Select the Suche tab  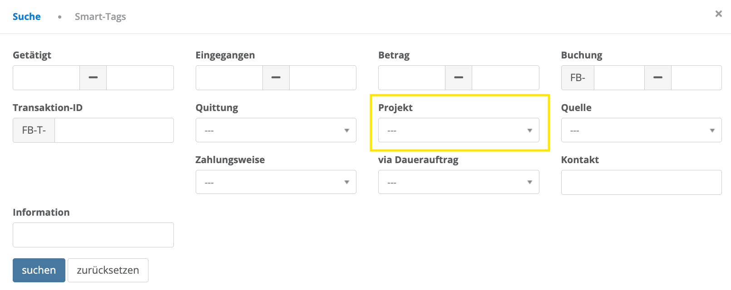[27, 17]
